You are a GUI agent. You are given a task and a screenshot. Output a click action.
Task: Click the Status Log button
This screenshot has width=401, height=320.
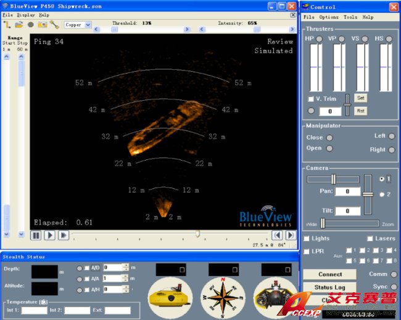pyautogui.click(x=330, y=287)
